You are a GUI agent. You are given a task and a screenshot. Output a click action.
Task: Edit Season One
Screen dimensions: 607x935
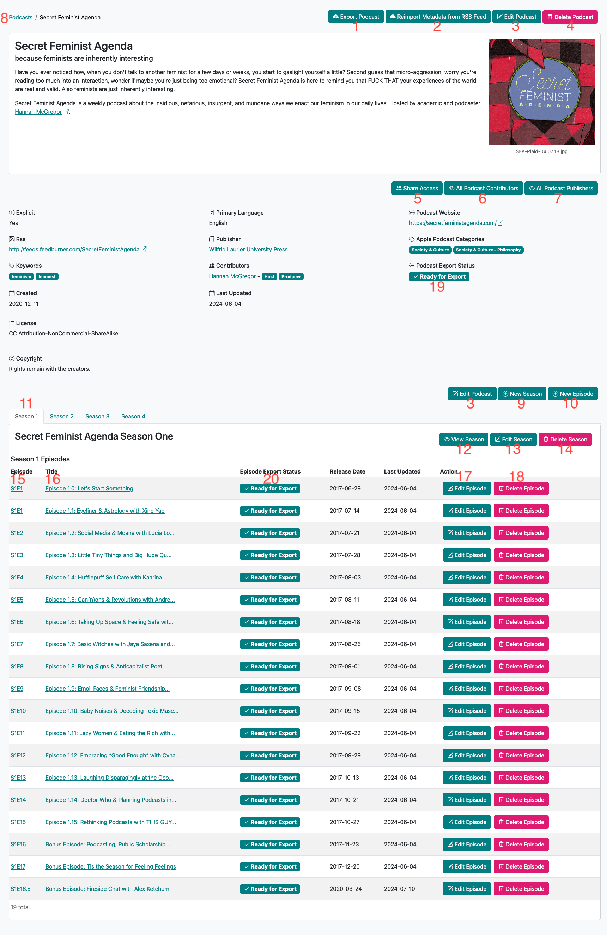513,439
